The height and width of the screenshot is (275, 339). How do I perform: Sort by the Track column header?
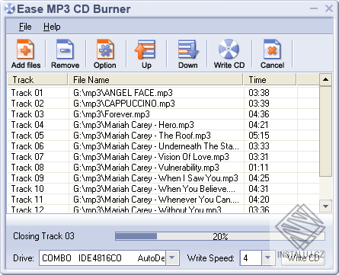click(x=37, y=80)
